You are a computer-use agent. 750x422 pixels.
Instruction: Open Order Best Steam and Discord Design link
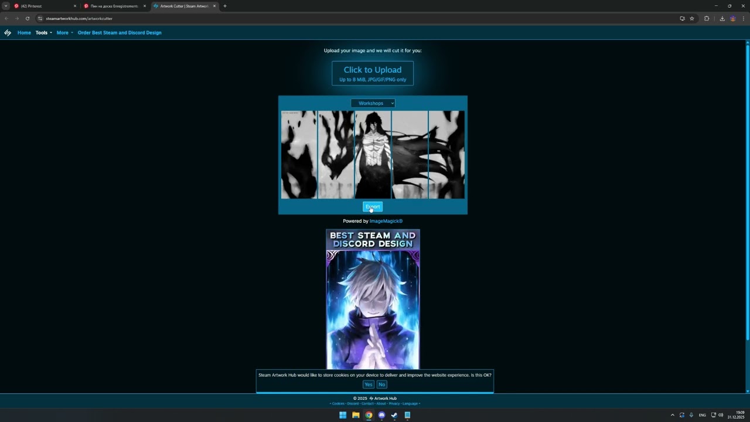tap(120, 33)
